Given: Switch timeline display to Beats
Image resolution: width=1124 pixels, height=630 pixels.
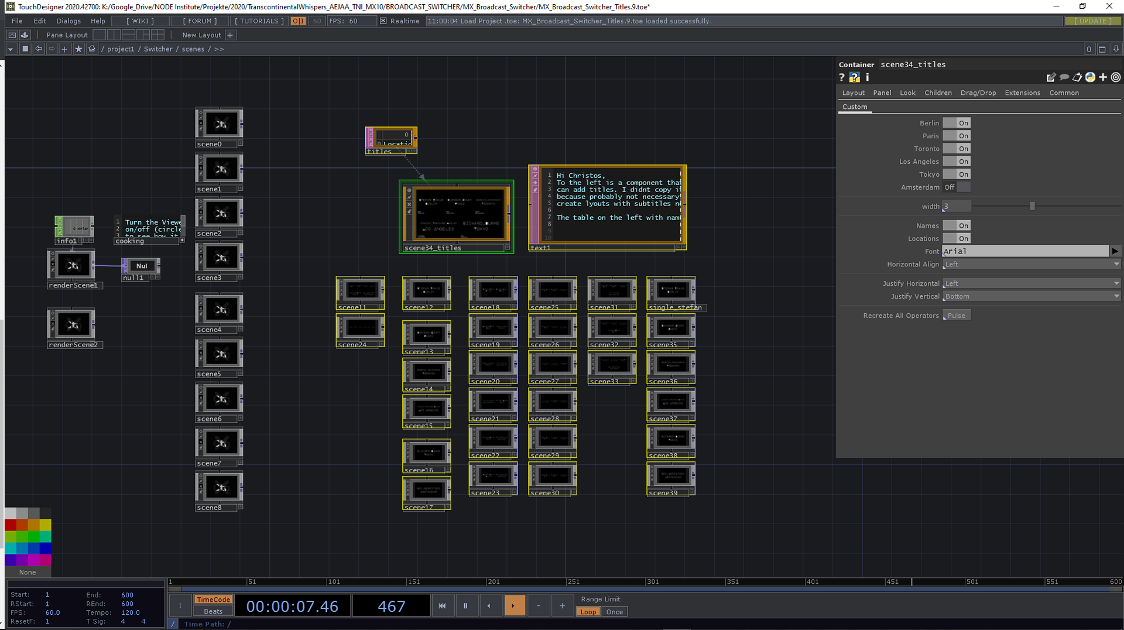Looking at the screenshot, I should coord(213,611).
